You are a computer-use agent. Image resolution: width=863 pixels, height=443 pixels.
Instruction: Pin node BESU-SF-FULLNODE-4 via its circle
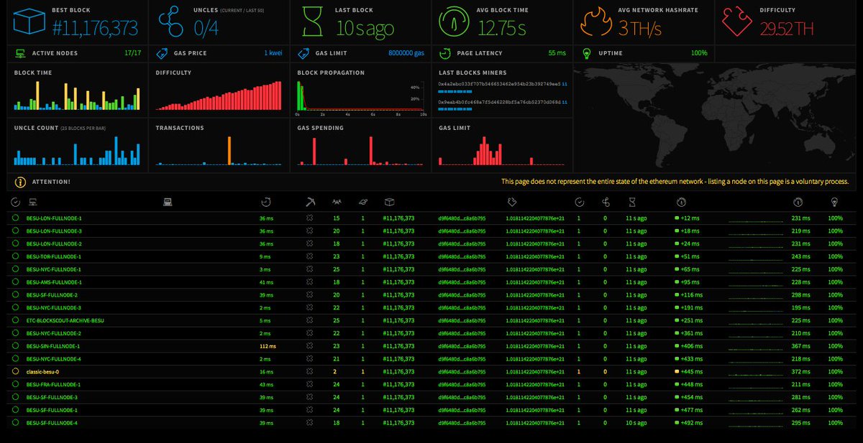pyautogui.click(x=15, y=423)
